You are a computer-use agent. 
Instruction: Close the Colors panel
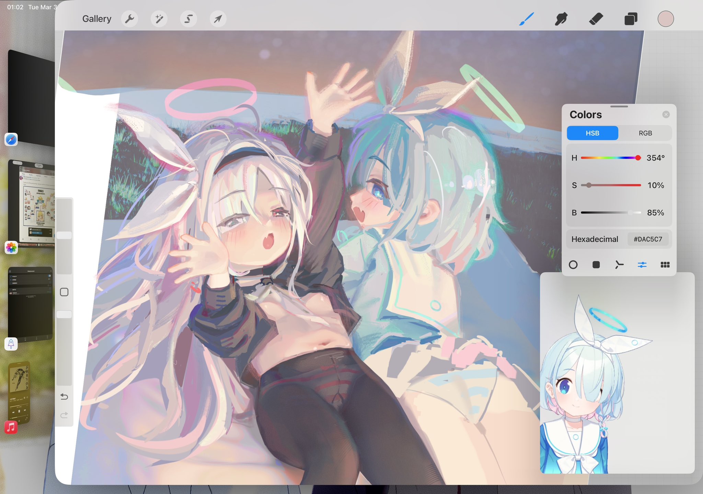(x=666, y=115)
